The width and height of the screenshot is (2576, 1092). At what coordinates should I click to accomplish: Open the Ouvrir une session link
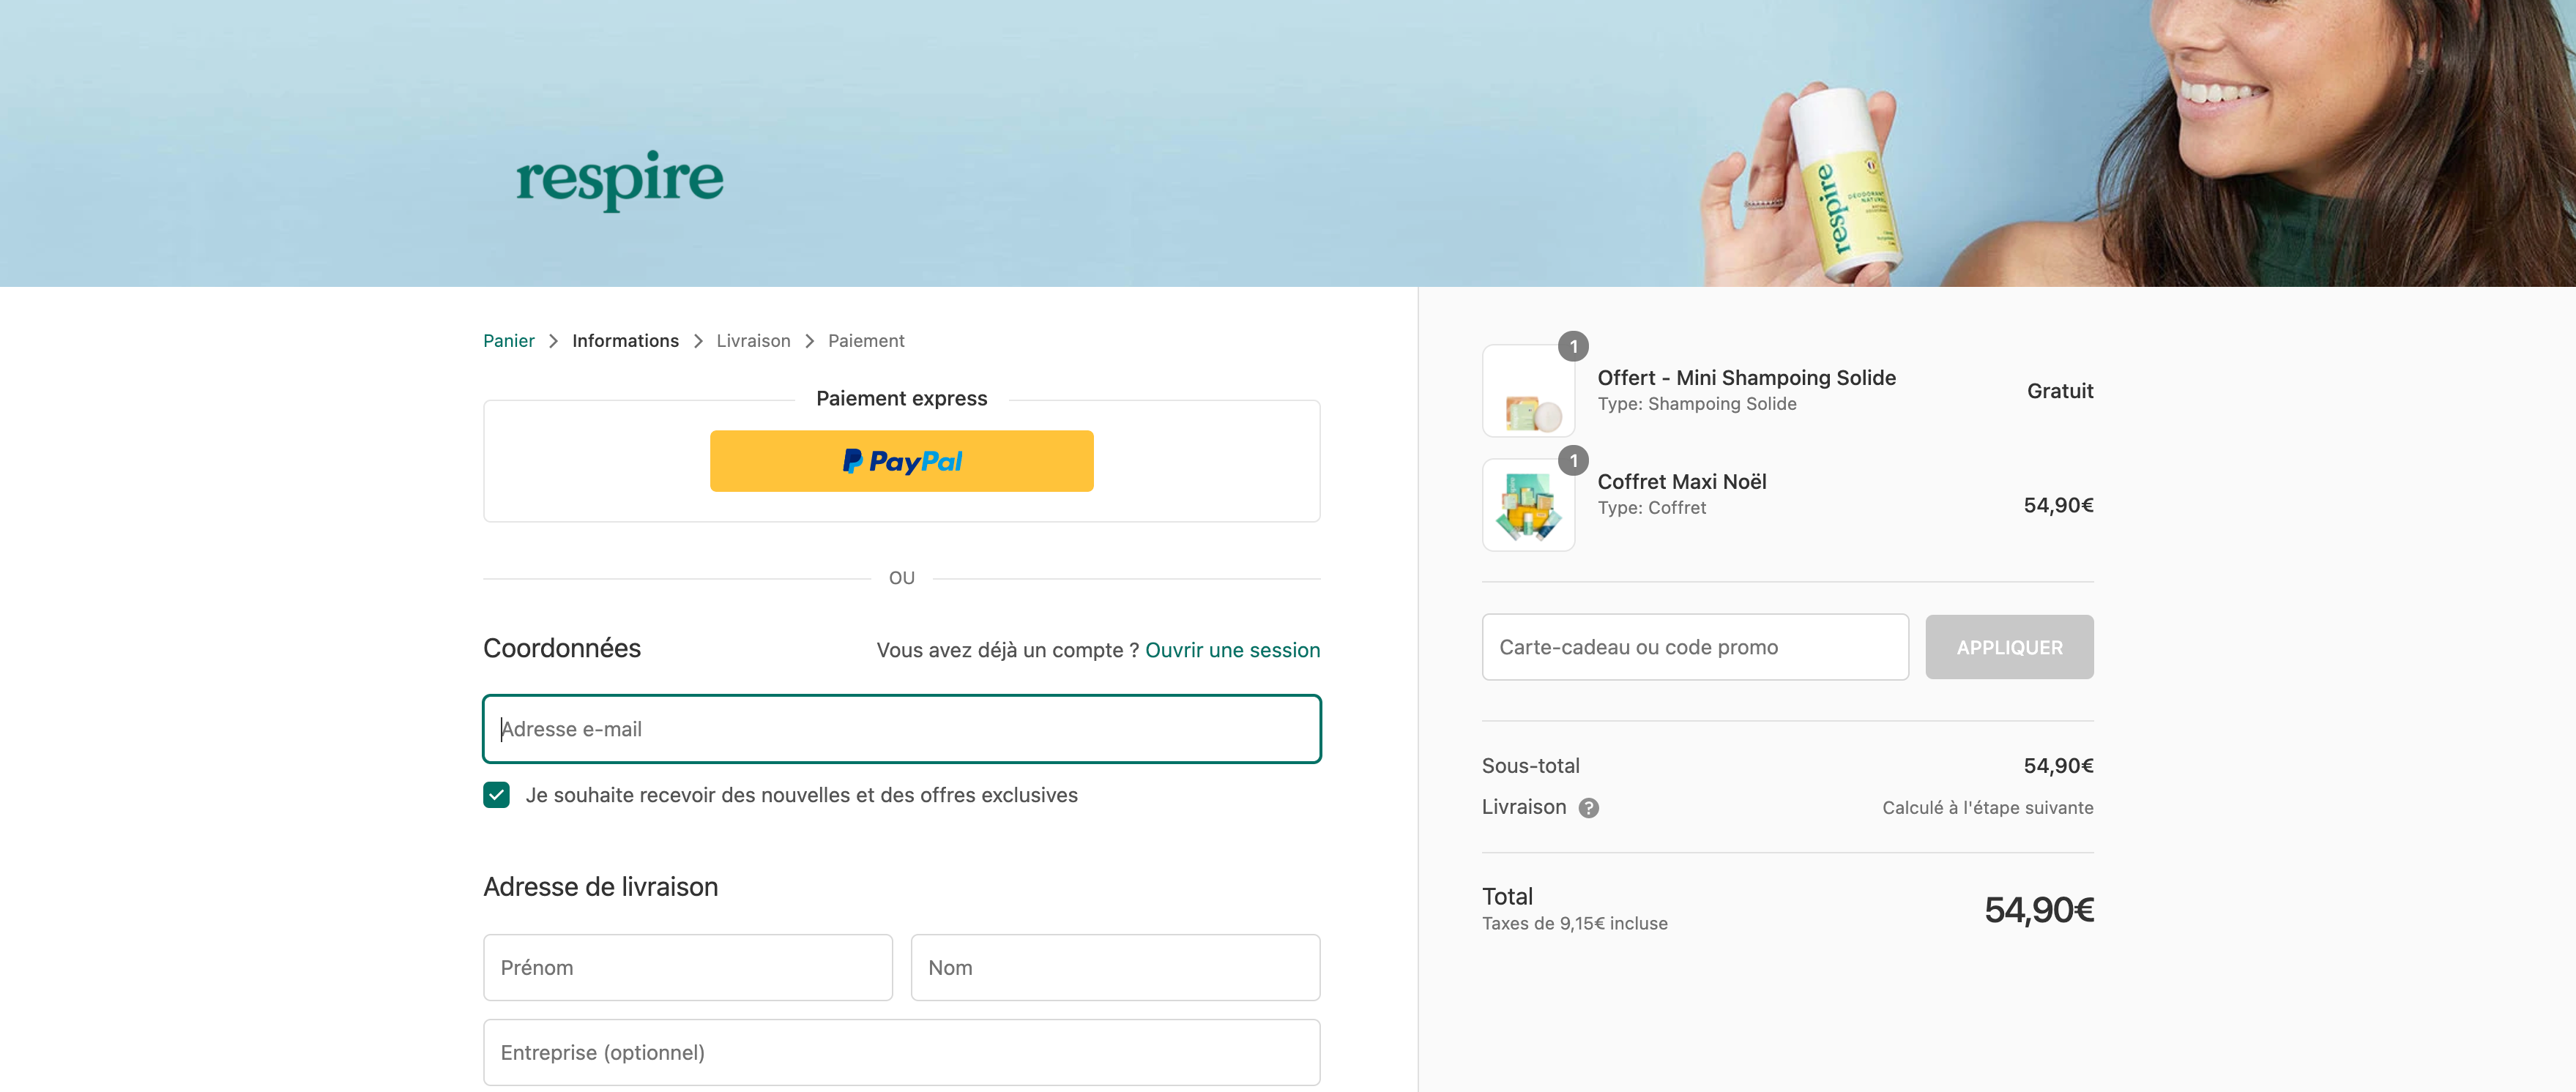(1232, 650)
